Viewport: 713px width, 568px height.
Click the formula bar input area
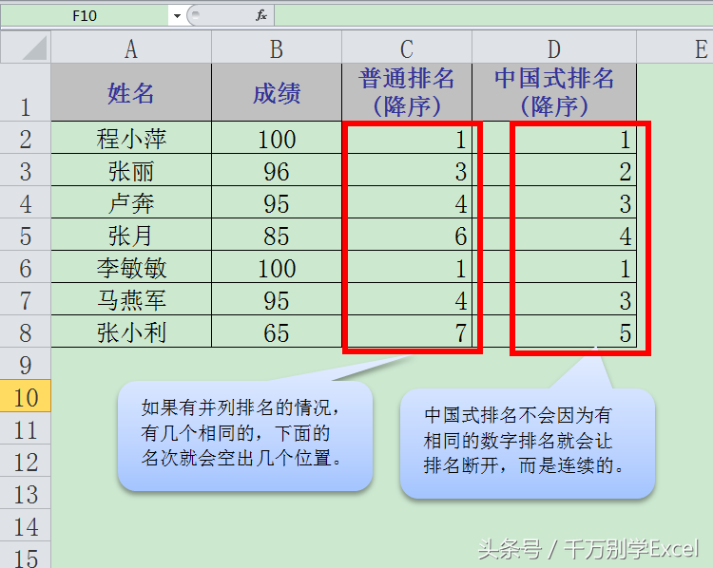493,16
